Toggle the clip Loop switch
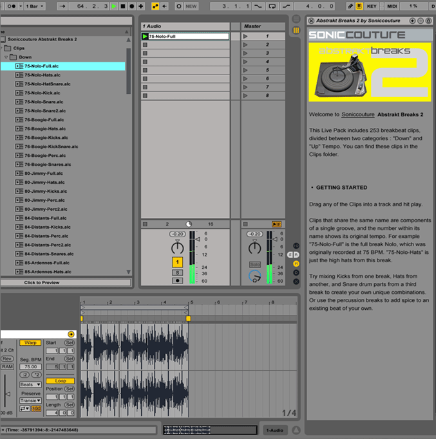 (x=60, y=381)
